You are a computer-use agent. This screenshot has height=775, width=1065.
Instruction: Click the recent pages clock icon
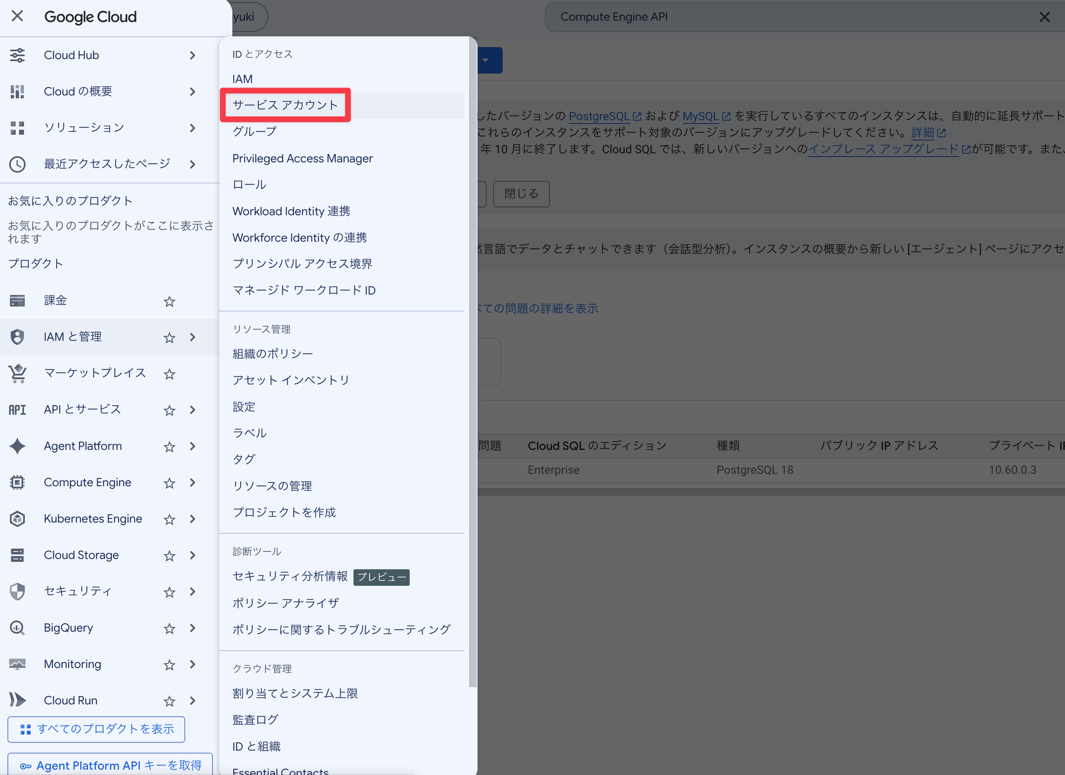tap(17, 164)
